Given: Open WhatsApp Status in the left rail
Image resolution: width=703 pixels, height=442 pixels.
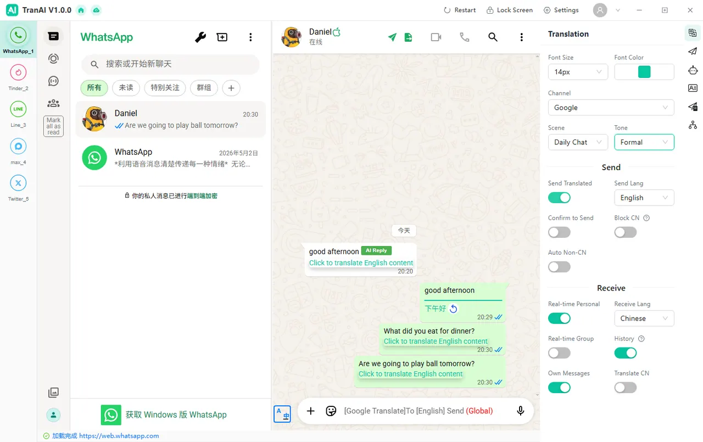Looking at the screenshot, I should click(53, 58).
